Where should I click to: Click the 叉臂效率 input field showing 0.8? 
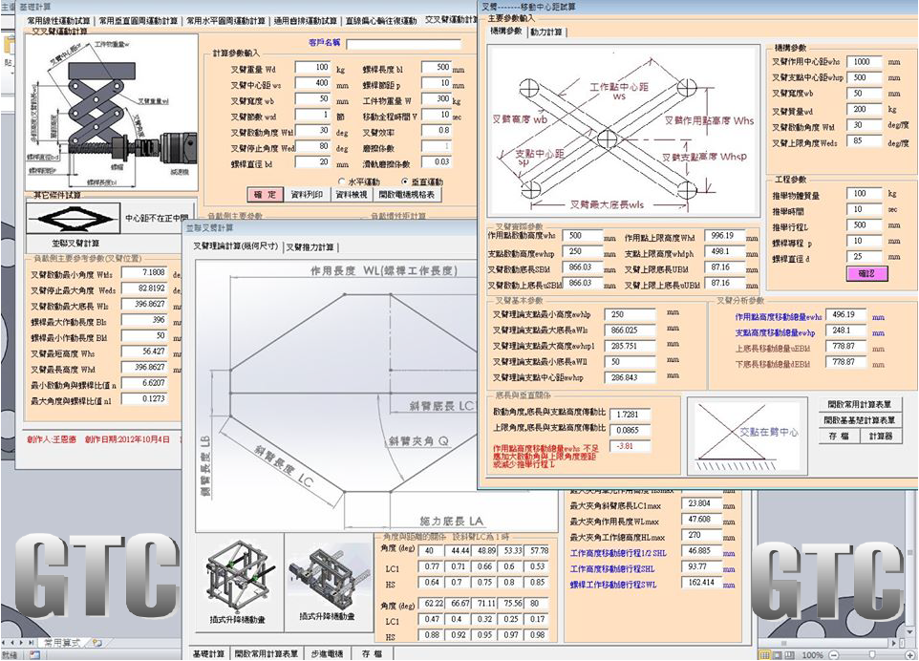tap(436, 131)
